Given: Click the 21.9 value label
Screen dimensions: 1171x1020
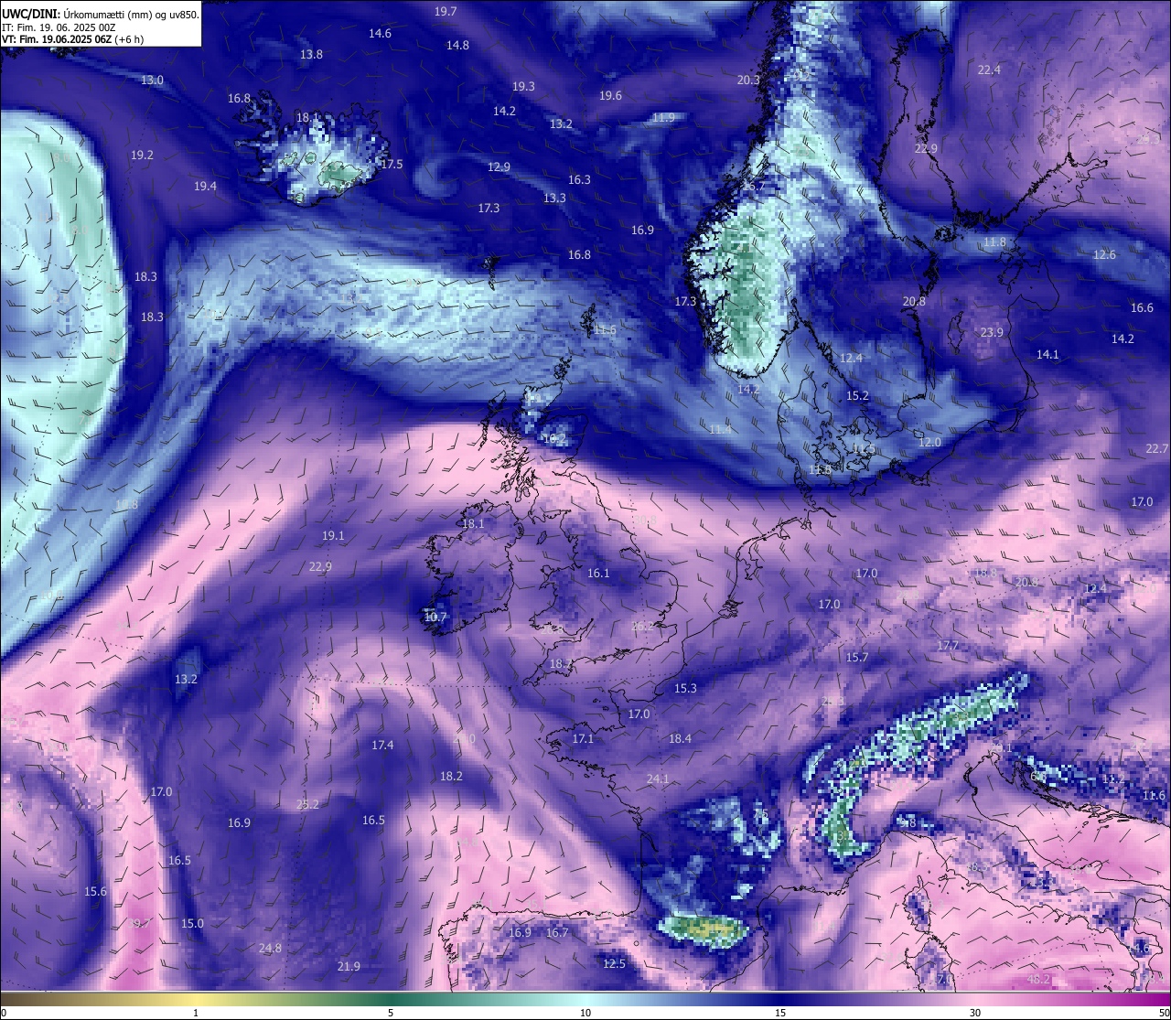Looking at the screenshot, I should coord(349,966).
